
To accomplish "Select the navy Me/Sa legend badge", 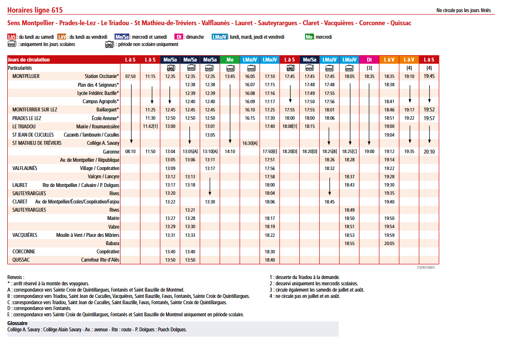I will pyautogui.click(x=122, y=37).
